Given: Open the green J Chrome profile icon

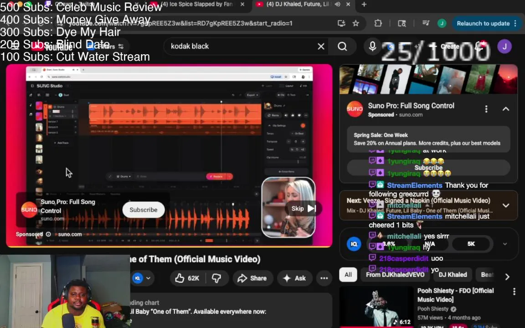Looking at the screenshot, I should click(x=442, y=23).
